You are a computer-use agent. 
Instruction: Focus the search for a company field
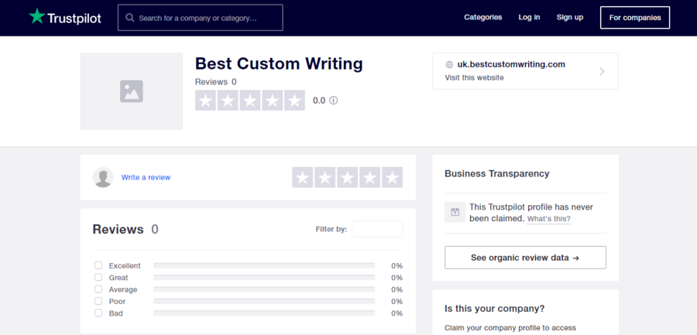(200, 18)
